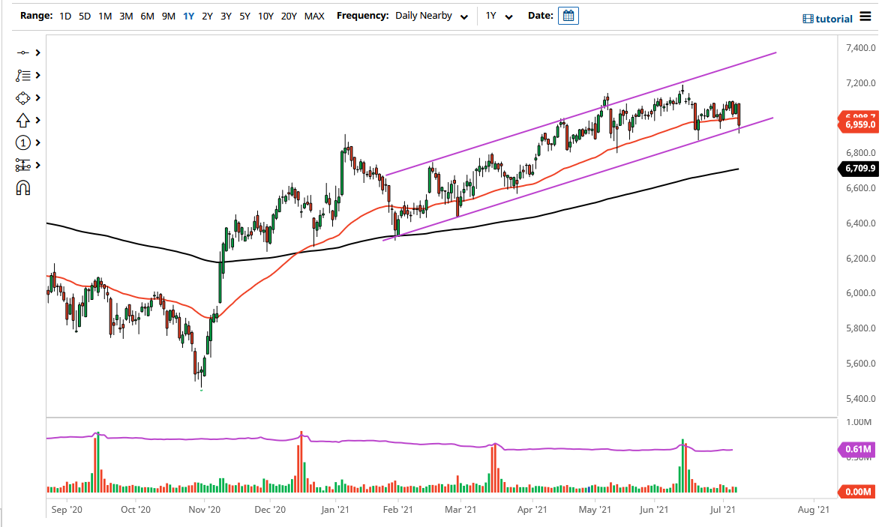Click the 5D range button

pos(84,15)
